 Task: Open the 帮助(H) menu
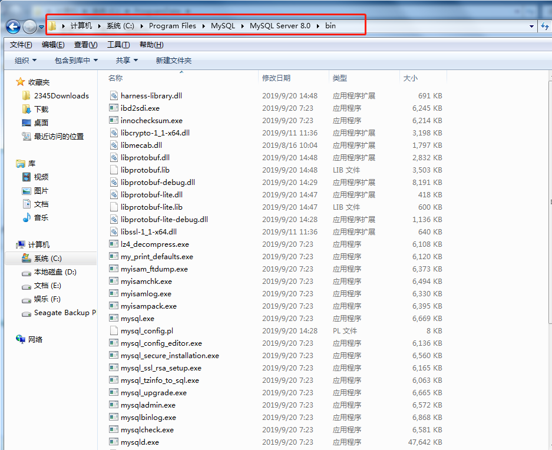tap(151, 45)
